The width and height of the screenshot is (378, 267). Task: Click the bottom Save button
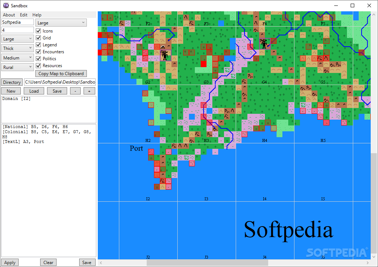[87, 262]
